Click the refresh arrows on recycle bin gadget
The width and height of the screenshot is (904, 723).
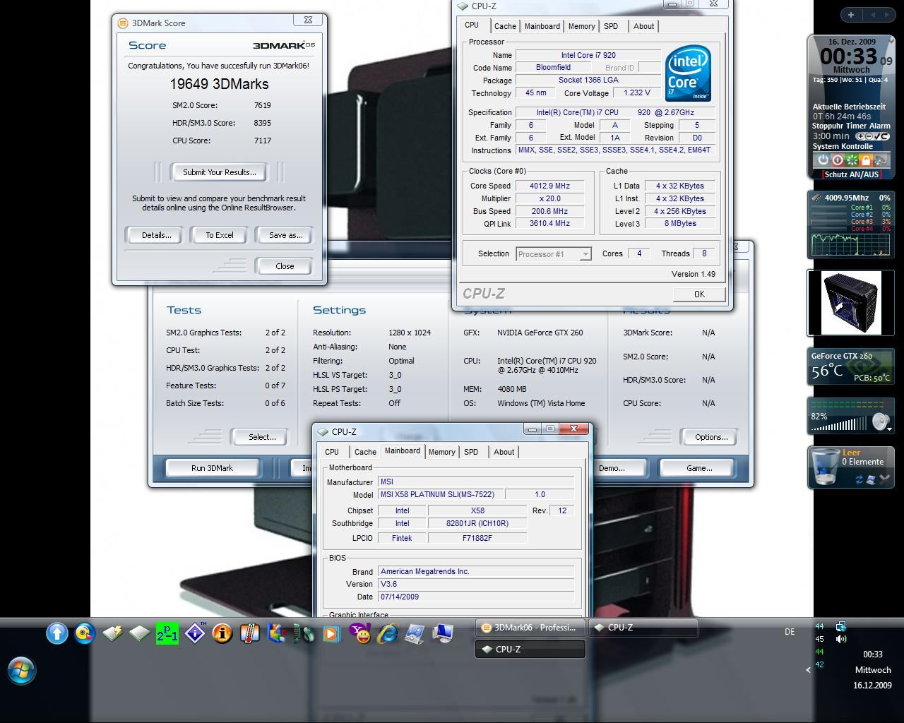point(860,479)
